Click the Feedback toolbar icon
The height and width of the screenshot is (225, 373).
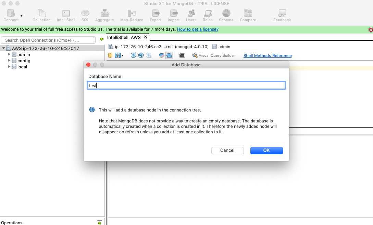click(x=282, y=15)
